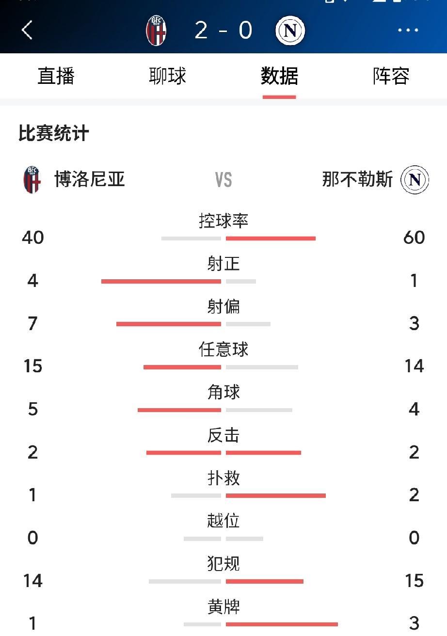Tap the 扑救 saves label

coord(223,478)
